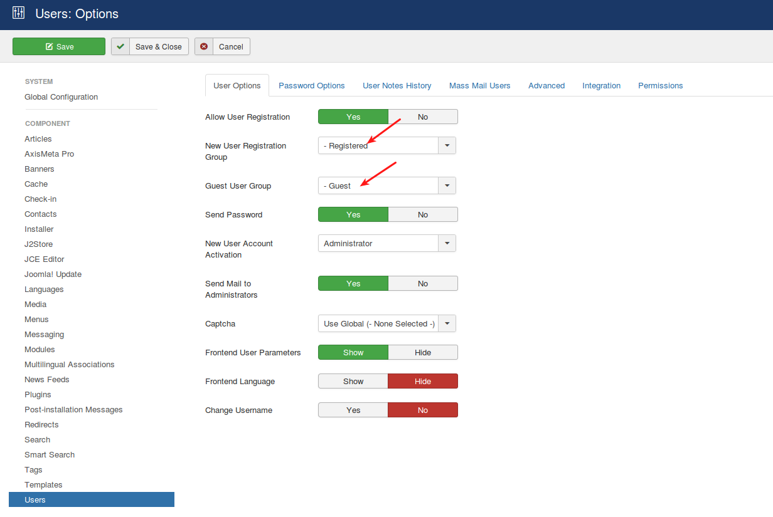Click the checkmark icon on Save & Close
Screen dimensions: 773x517
[x=120, y=46]
